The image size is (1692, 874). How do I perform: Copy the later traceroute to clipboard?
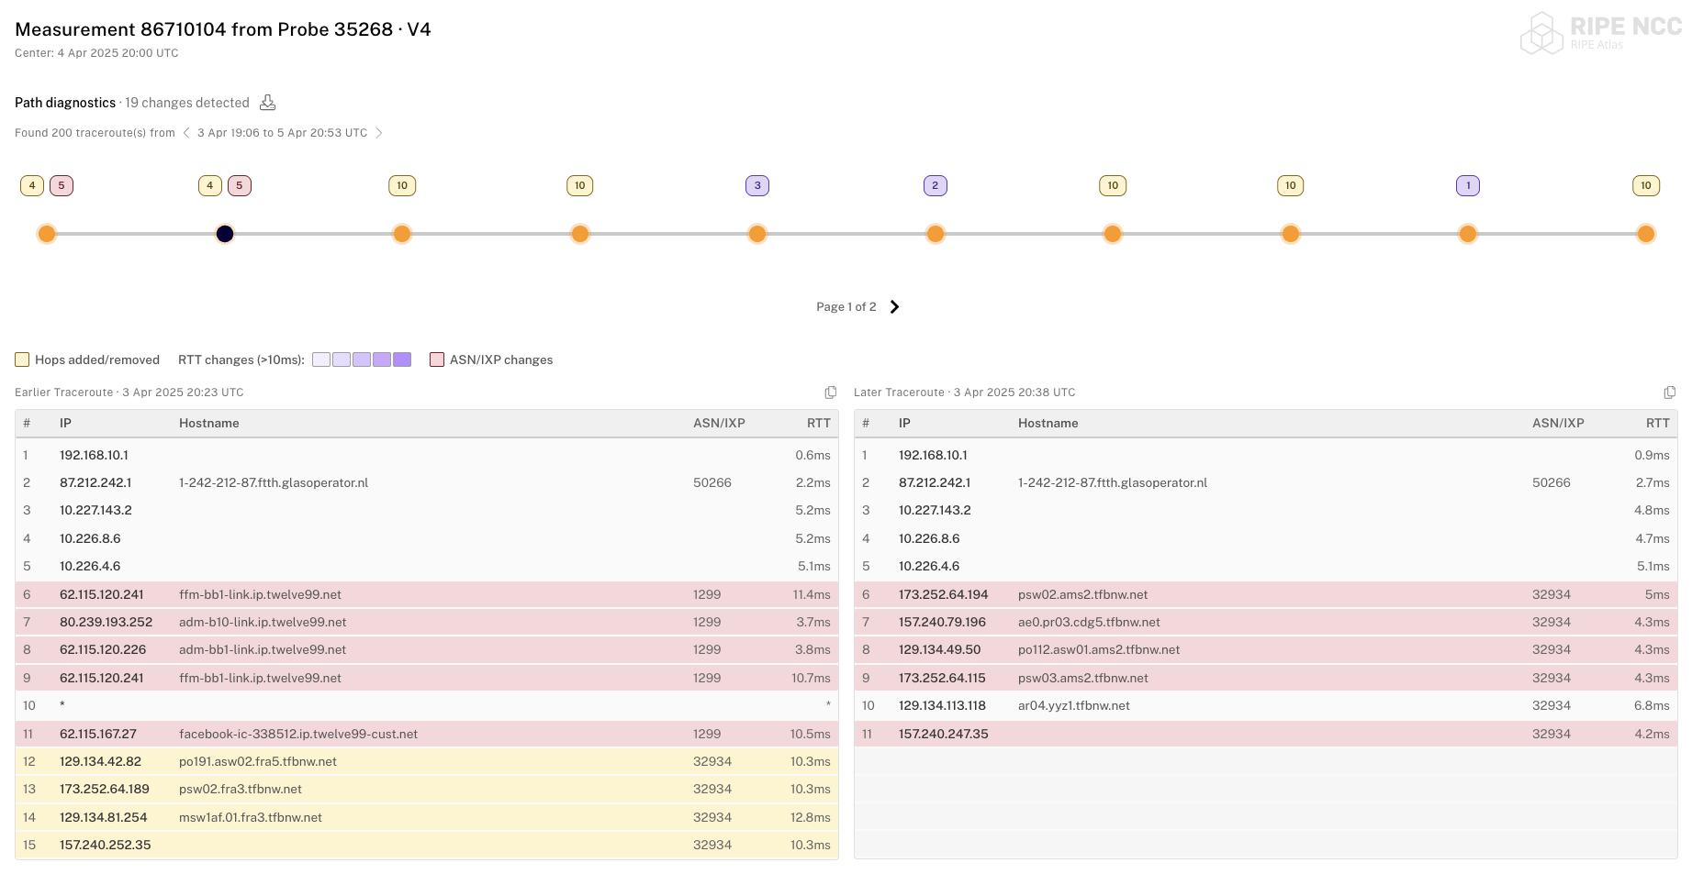[x=1669, y=393]
